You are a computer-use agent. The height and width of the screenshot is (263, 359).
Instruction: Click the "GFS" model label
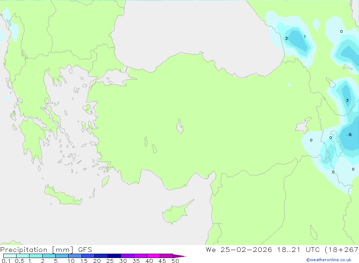[85, 250]
